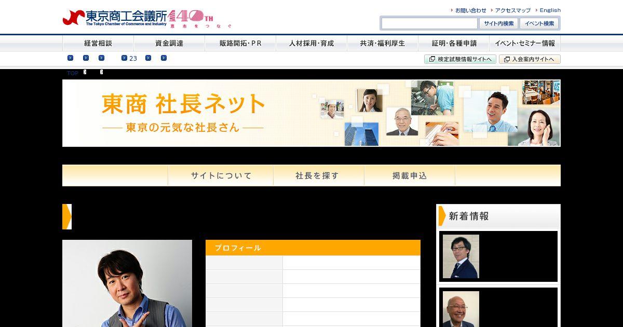The height and width of the screenshot is (327, 623).
Task: Click the external-site icon on 入会案内サイトへ
Action: click(x=507, y=59)
